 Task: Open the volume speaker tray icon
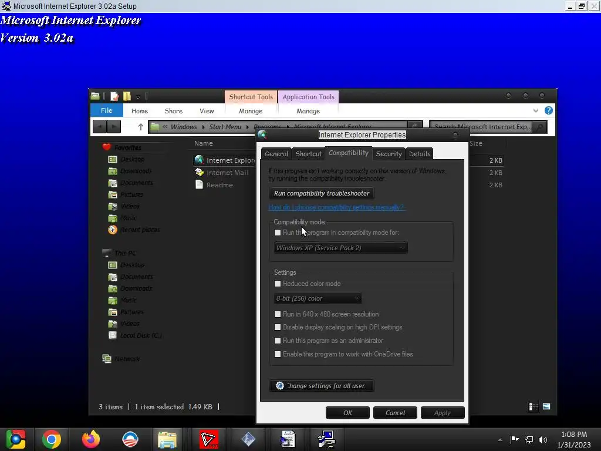[x=543, y=439]
